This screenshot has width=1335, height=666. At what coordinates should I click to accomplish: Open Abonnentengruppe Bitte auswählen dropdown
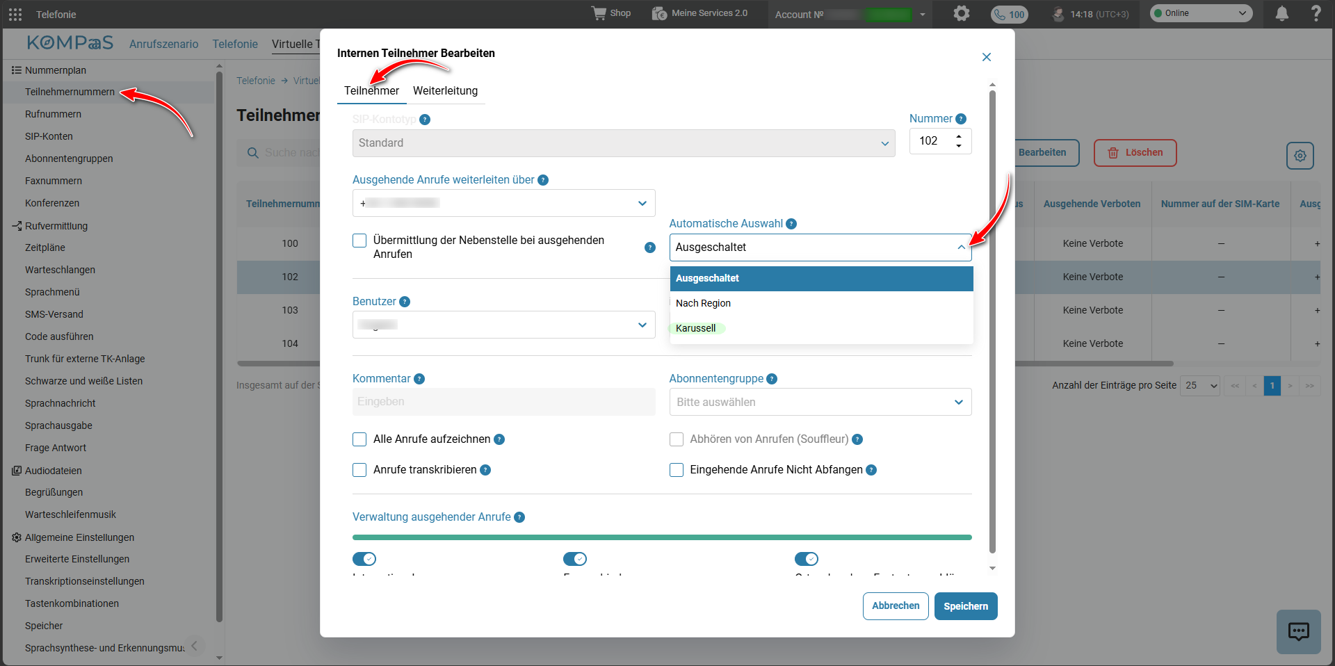pos(820,402)
